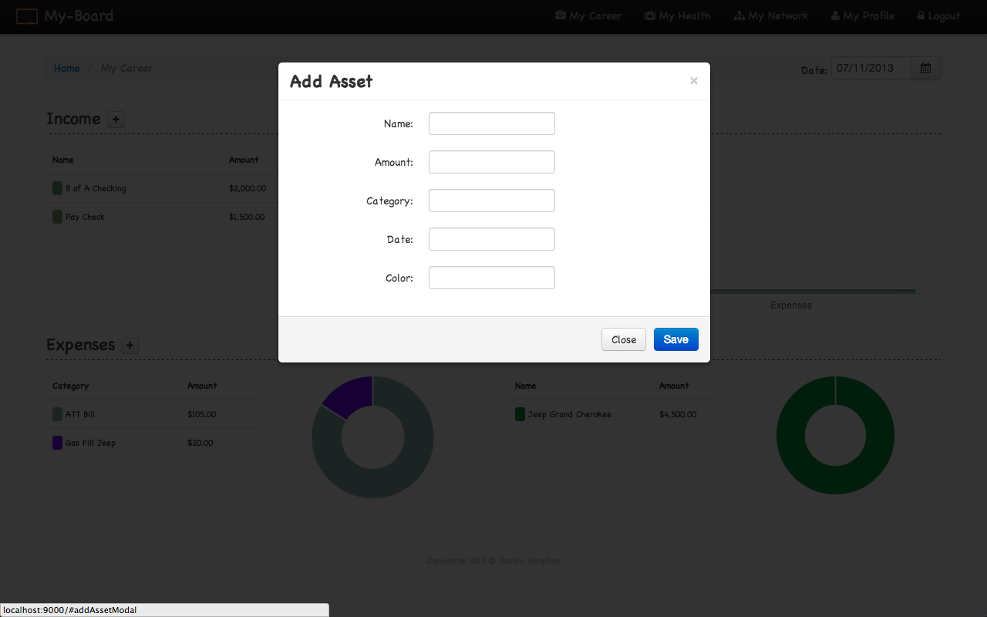Click the purple segment of expenses donut chart
This screenshot has width=987, height=617.
tap(352, 394)
